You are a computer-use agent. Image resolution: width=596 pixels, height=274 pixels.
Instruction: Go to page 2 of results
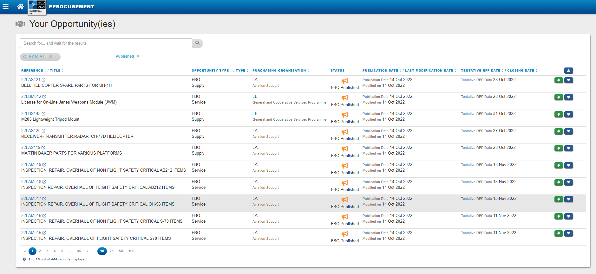coord(40,251)
